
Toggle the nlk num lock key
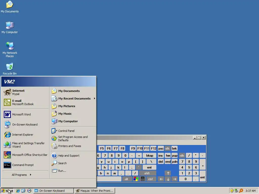[x=182, y=156]
